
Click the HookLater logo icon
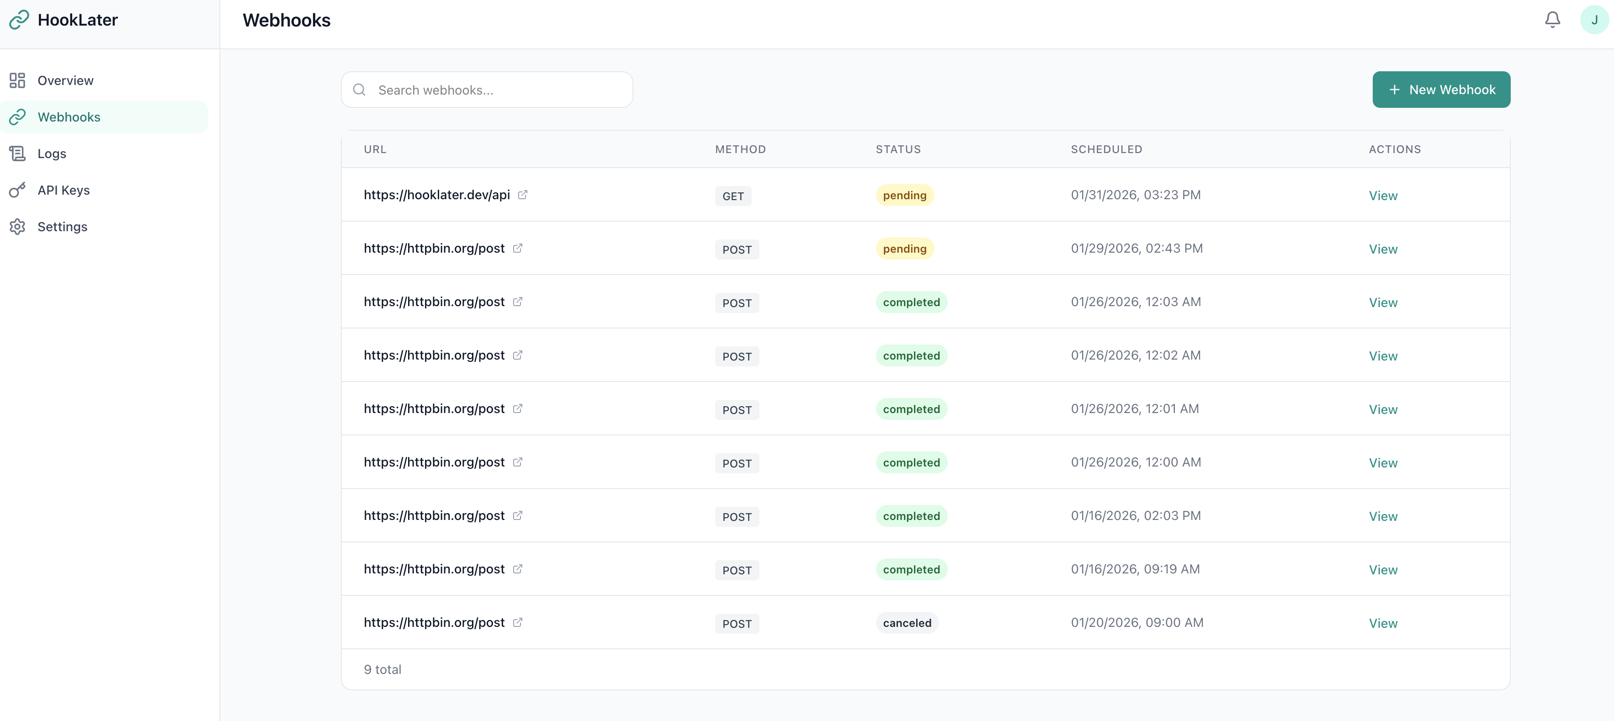point(18,20)
